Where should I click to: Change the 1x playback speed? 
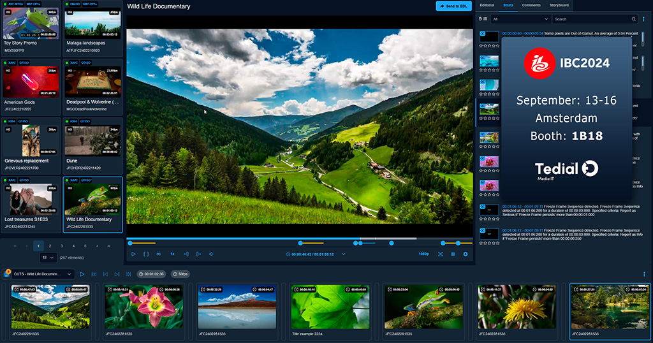pos(172,254)
